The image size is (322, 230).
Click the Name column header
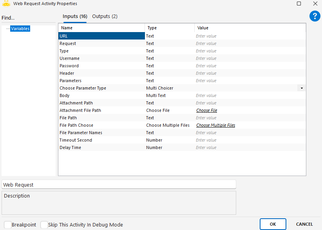(x=101, y=28)
